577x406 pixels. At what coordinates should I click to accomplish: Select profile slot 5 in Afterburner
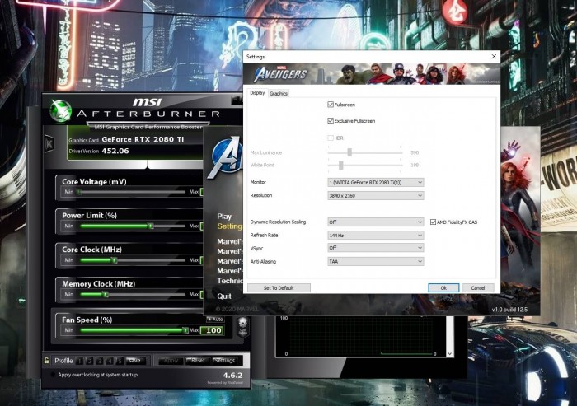pyautogui.click(x=120, y=361)
